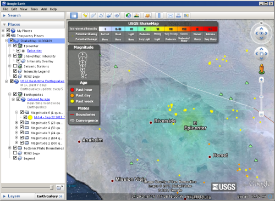Viewport: 275px width, 201px height.
Task: Disable the Intensity Legend checkbox
Action: pos(15,71)
